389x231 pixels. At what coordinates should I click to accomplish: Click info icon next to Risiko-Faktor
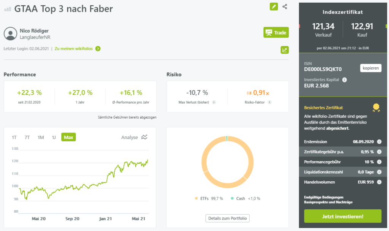click(269, 102)
